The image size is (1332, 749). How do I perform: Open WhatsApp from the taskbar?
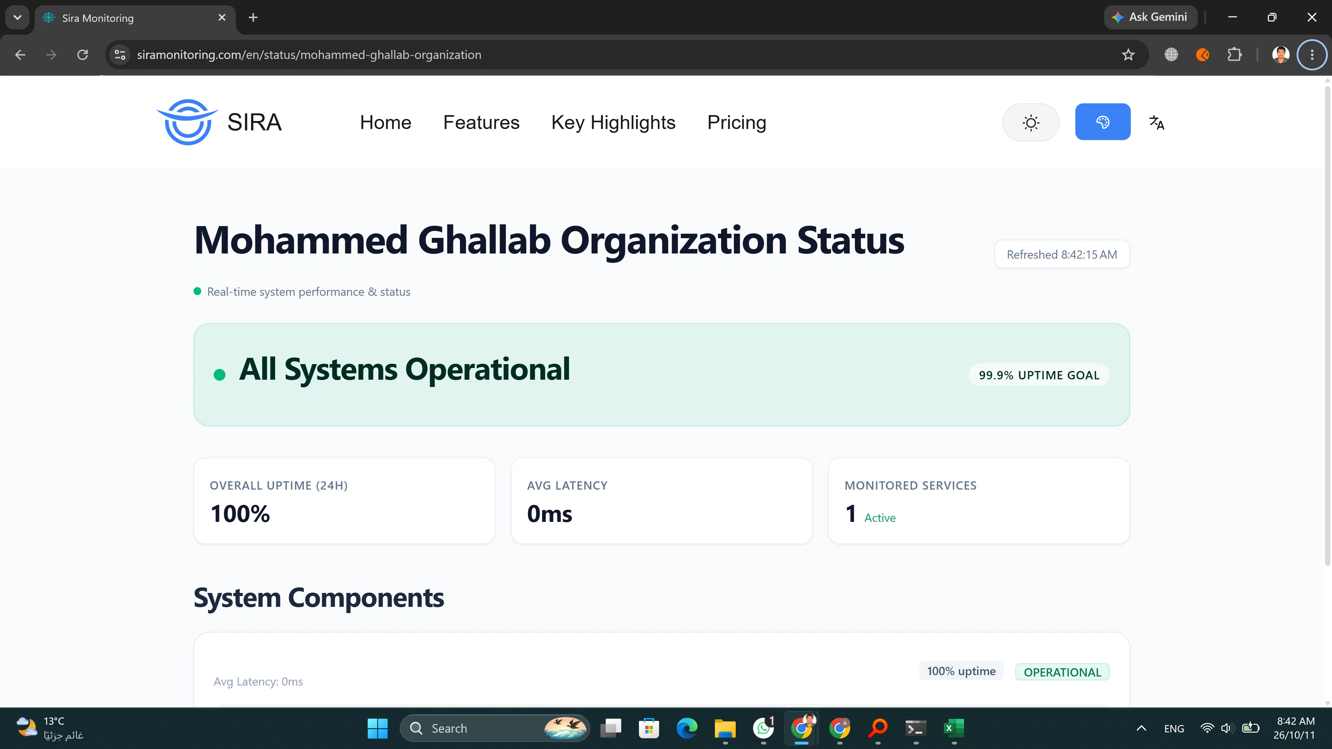pos(763,728)
